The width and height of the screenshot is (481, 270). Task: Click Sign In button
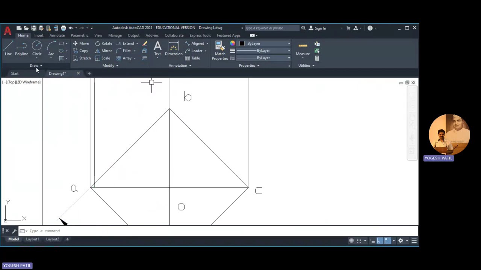coord(318,28)
